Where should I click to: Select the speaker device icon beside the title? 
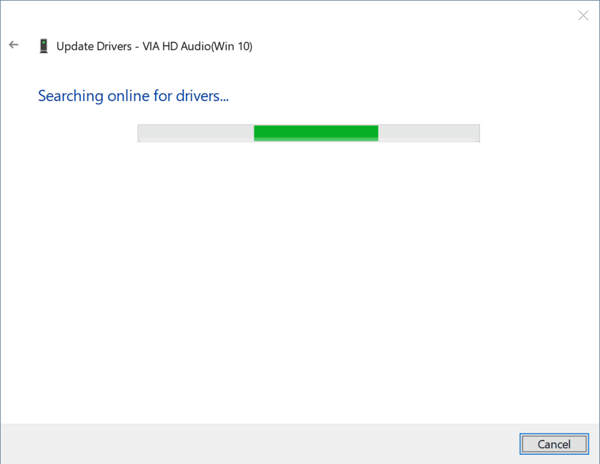(44, 45)
